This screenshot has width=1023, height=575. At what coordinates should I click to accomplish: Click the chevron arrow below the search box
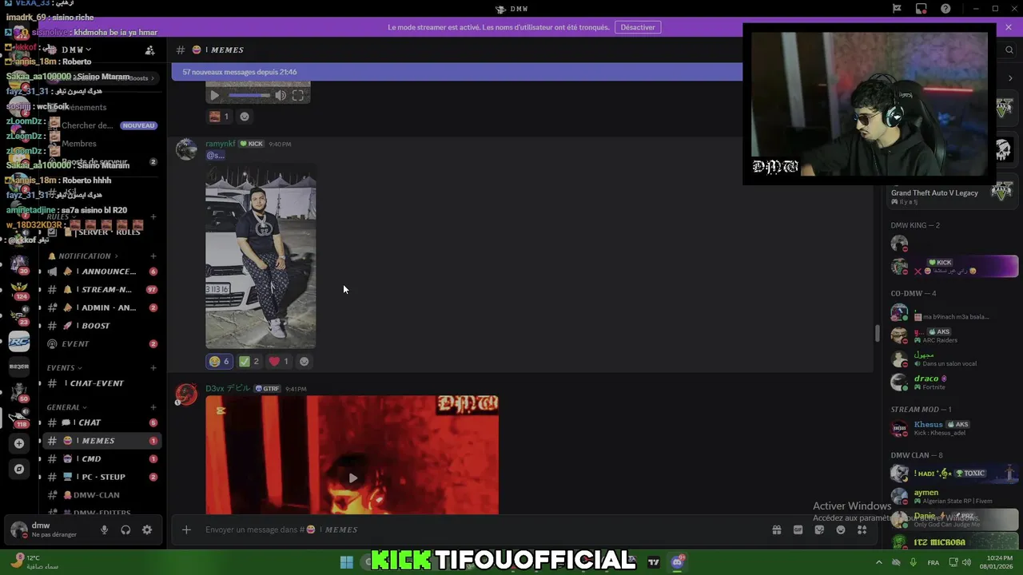click(1010, 78)
